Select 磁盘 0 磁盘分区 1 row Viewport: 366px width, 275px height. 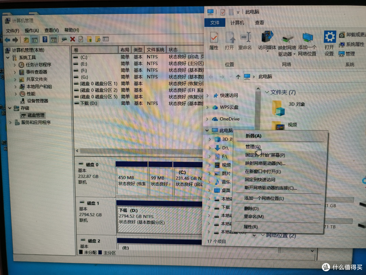(x=138, y=84)
